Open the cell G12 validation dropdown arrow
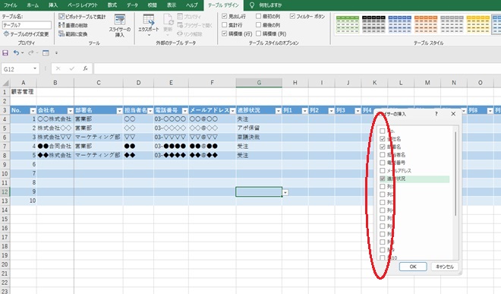The image size is (501, 294). 285,193
